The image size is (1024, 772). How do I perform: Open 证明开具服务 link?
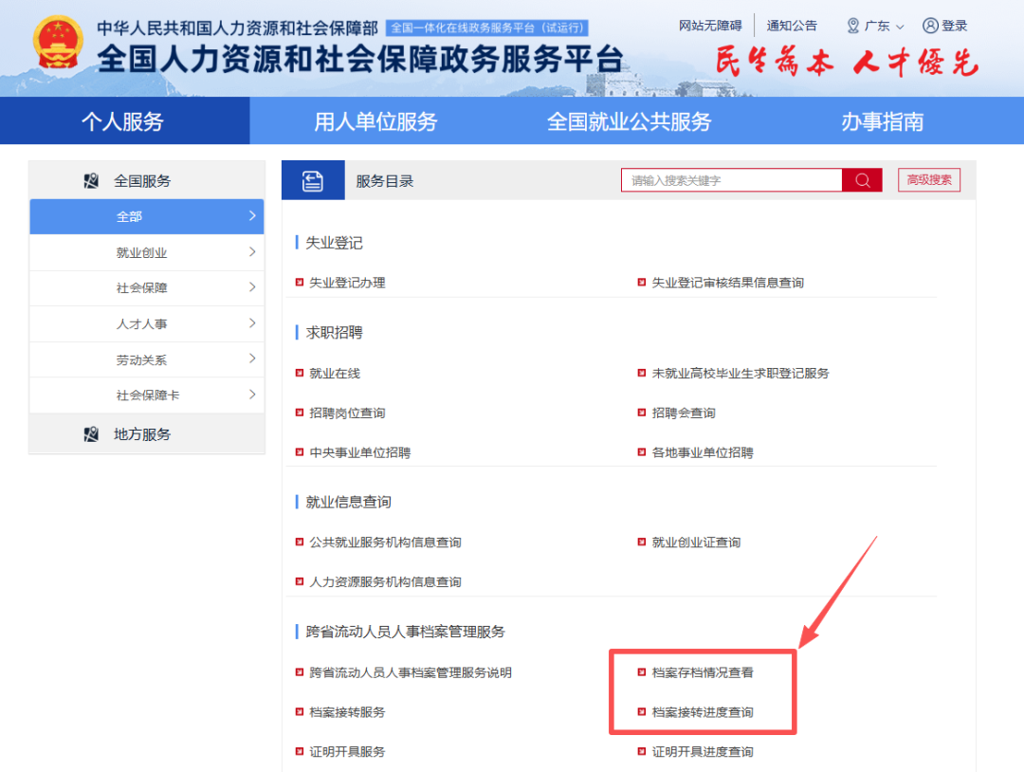point(347,752)
